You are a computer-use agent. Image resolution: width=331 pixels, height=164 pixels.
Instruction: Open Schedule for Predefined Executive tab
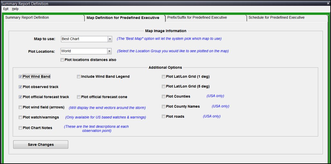pos(276,18)
